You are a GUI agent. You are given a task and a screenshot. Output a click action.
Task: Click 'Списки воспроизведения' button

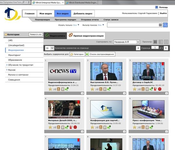click(100, 54)
